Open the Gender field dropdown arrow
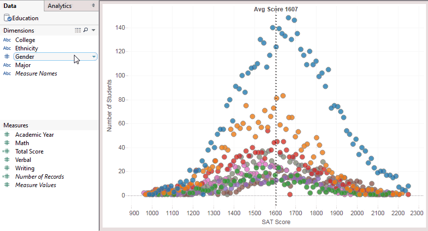Screen dimensions: 428x231 tap(94, 57)
